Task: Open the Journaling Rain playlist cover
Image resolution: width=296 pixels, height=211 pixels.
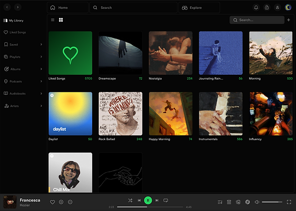Action: pyautogui.click(x=221, y=53)
